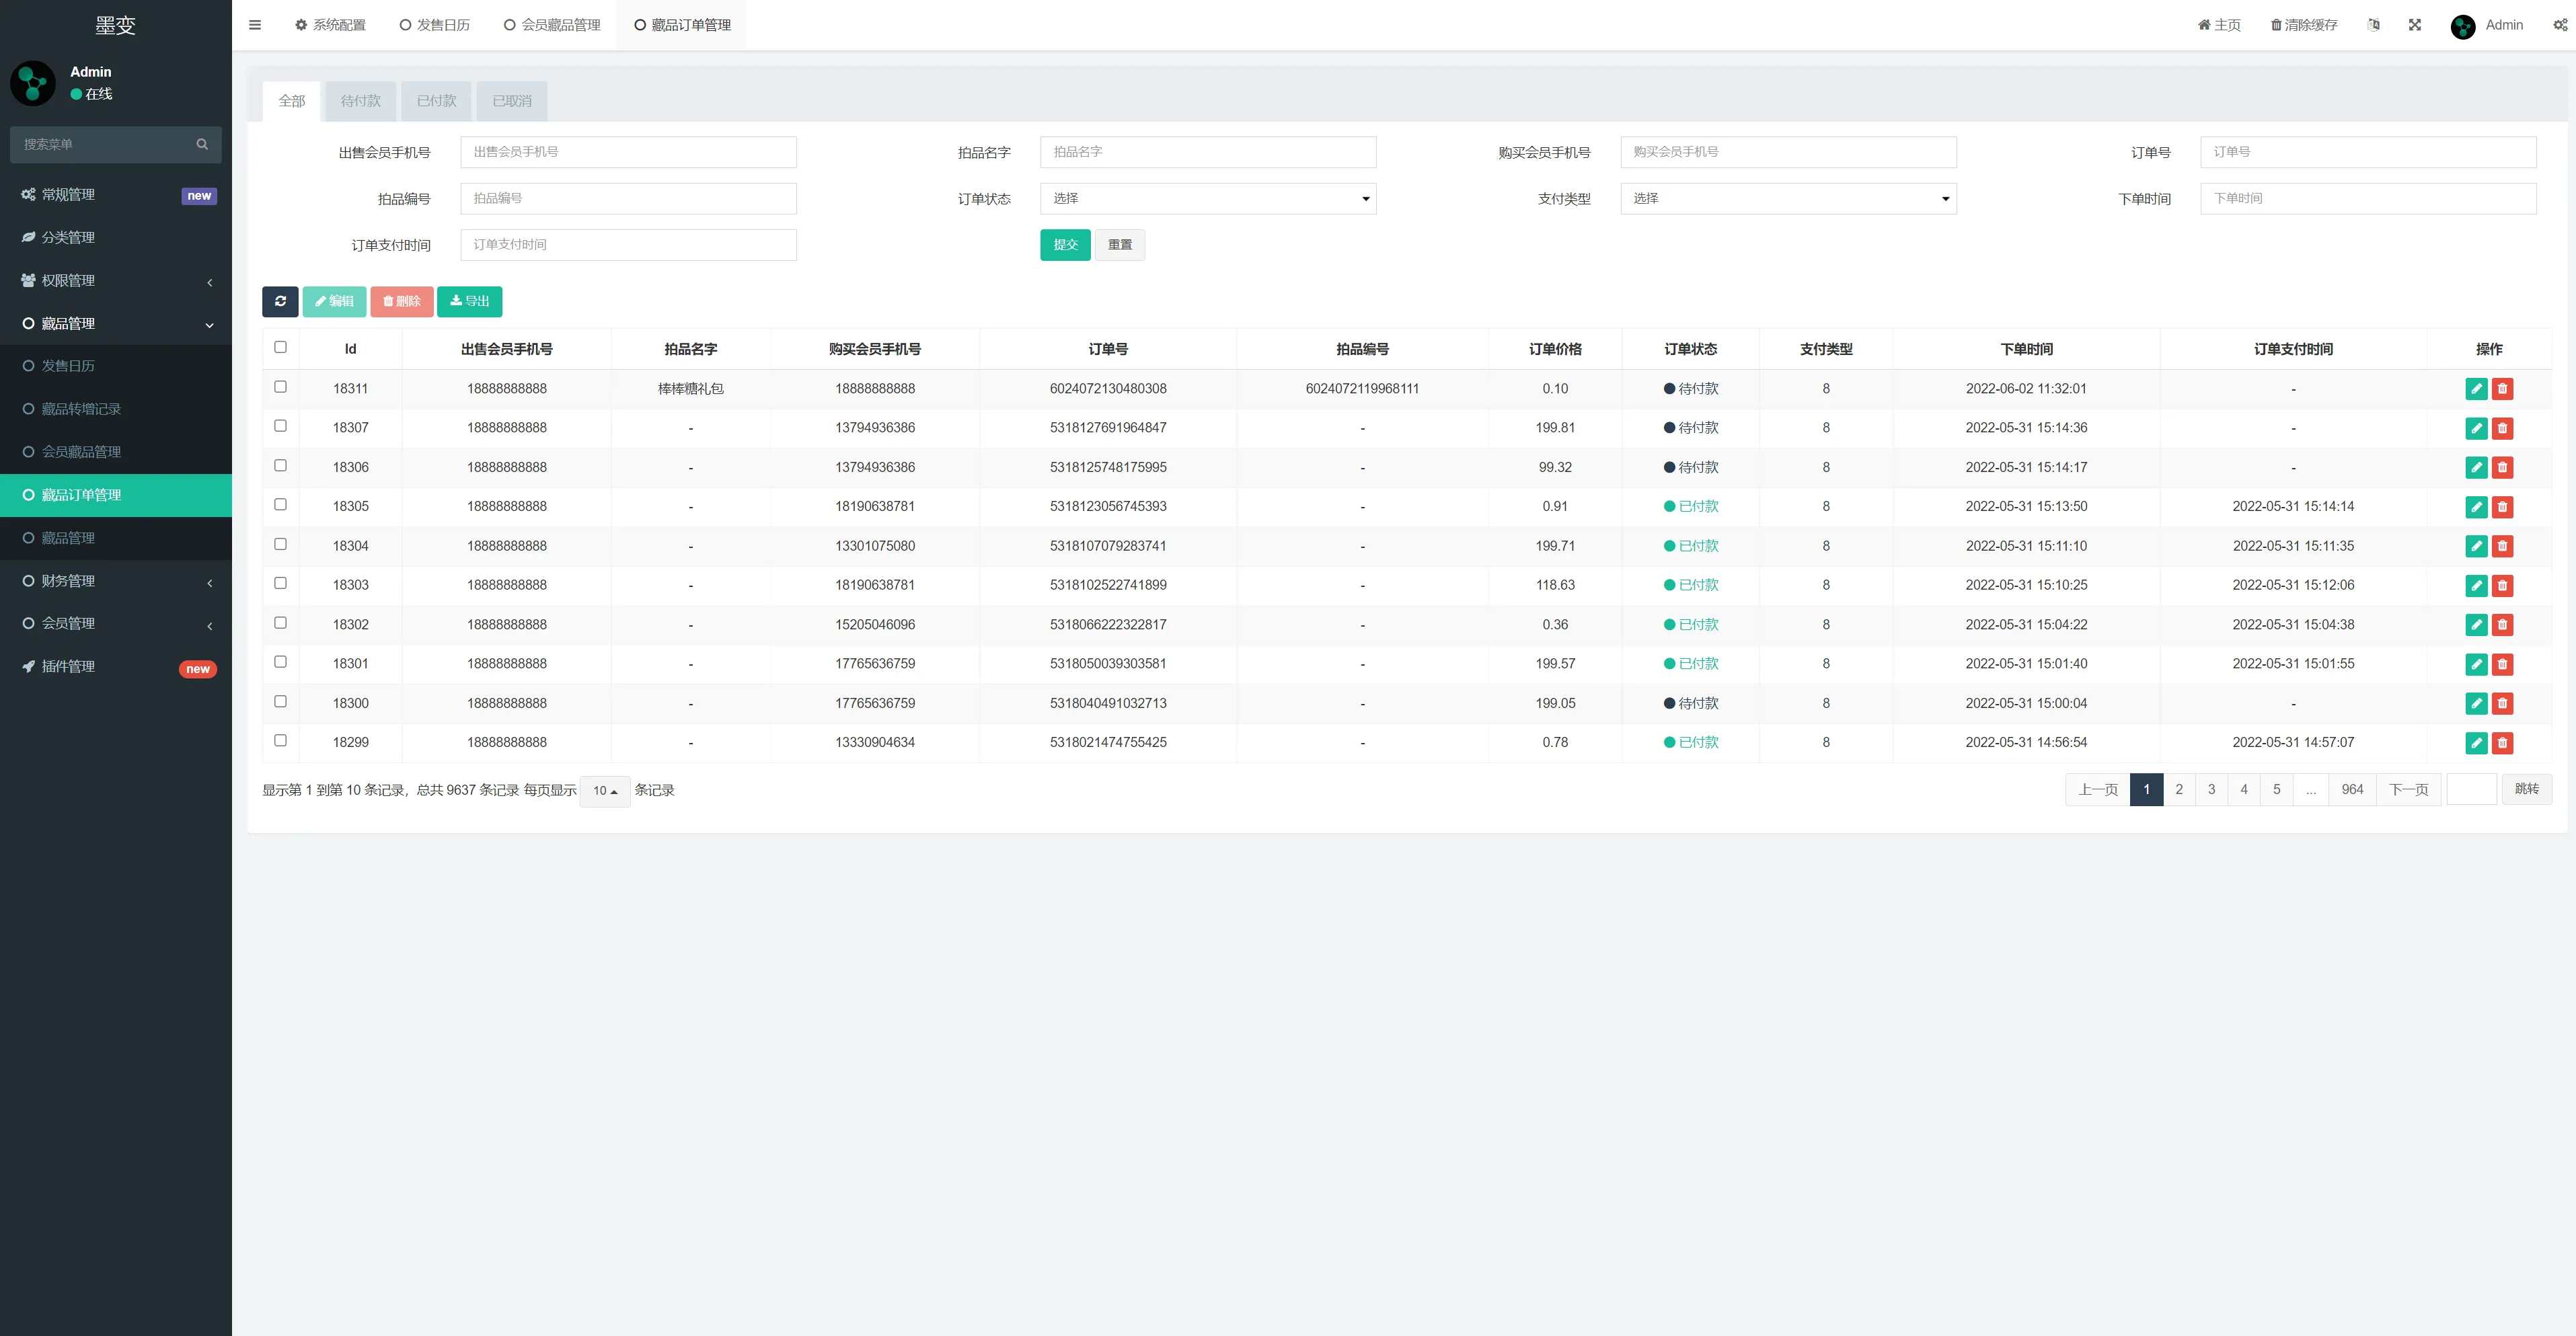Open the 支付类型 select dropdown
The image size is (2576, 1336).
[1788, 198]
